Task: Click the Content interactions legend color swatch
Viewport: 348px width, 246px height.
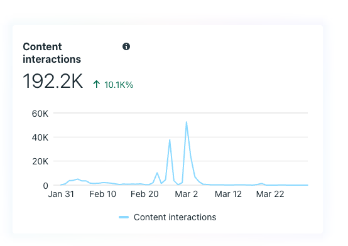Action: click(x=124, y=217)
